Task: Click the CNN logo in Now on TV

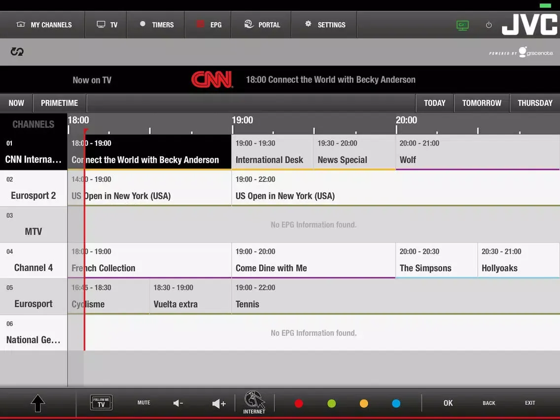Action: click(212, 79)
